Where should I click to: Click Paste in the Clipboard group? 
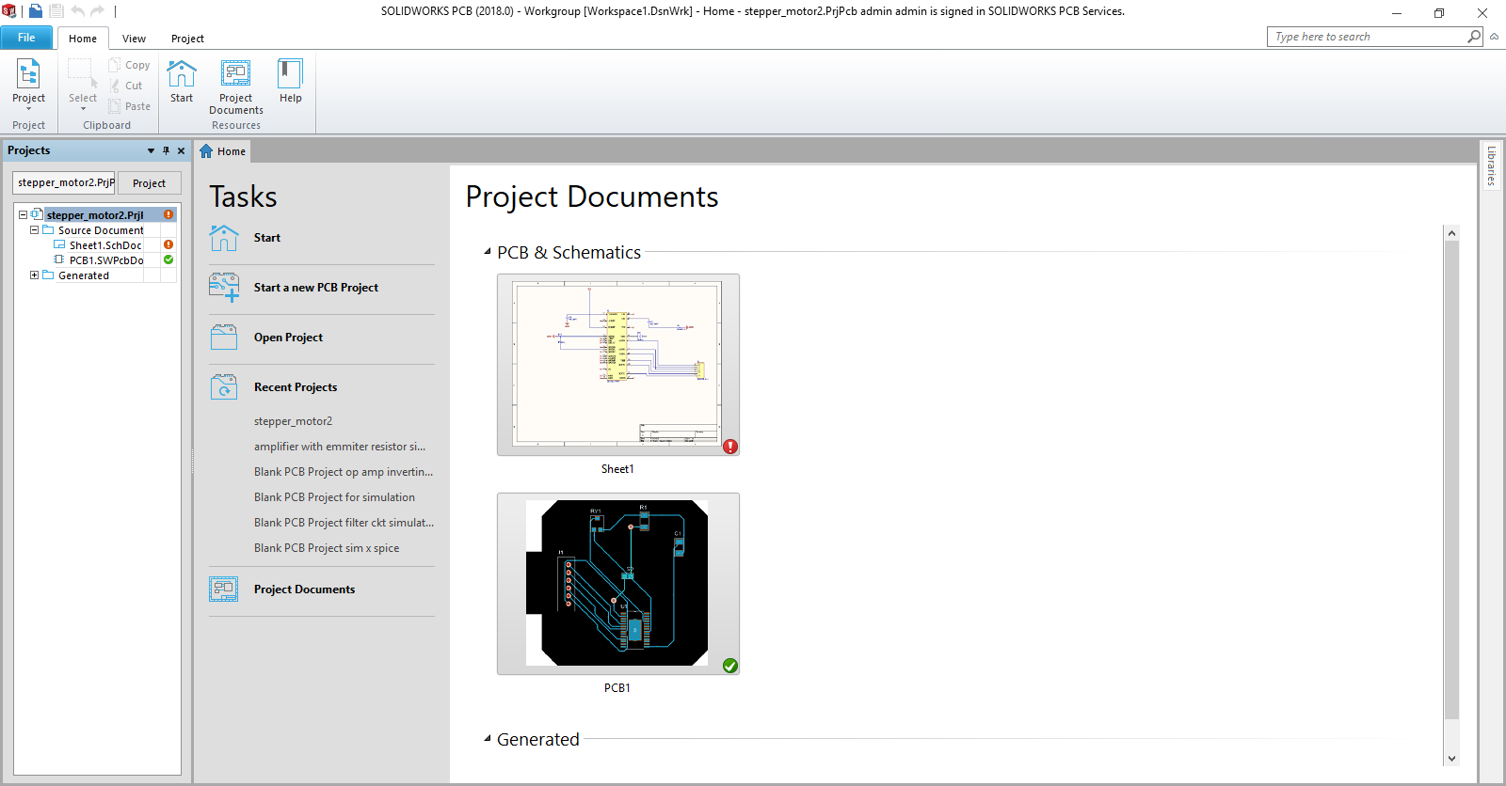coord(129,106)
